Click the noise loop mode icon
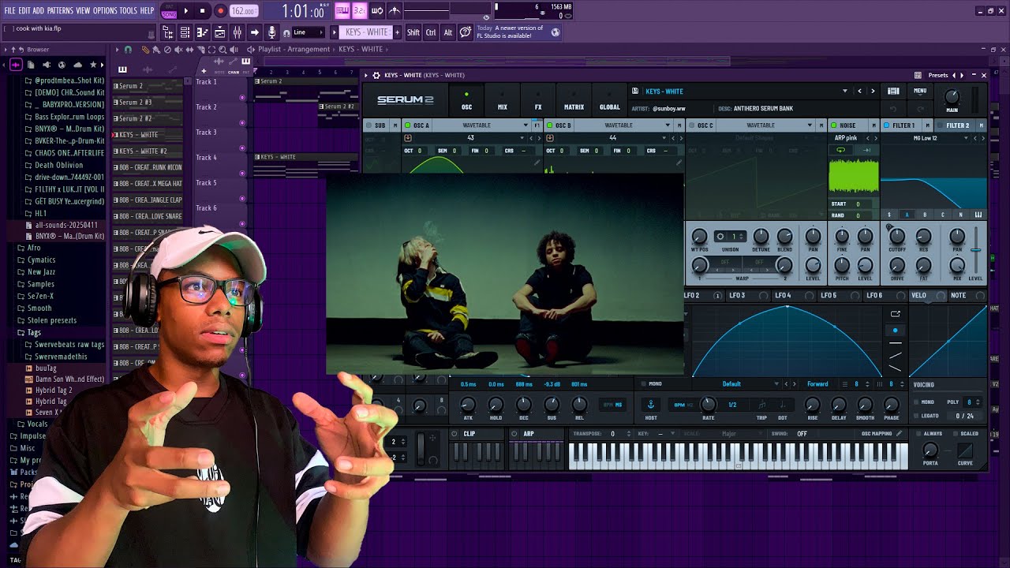 tap(840, 150)
